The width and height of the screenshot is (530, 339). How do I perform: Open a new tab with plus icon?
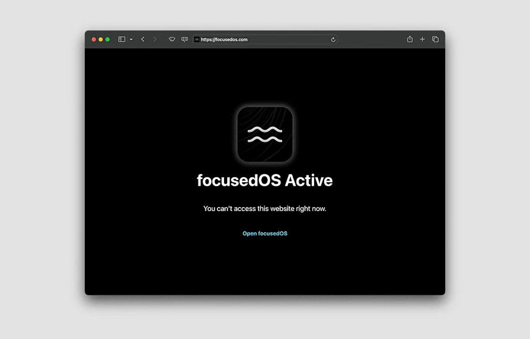(x=422, y=39)
